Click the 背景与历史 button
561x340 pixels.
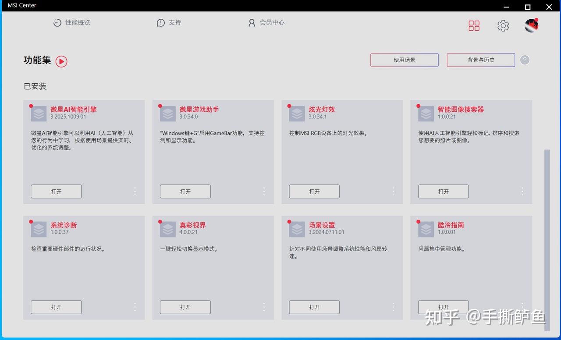pyautogui.click(x=481, y=60)
